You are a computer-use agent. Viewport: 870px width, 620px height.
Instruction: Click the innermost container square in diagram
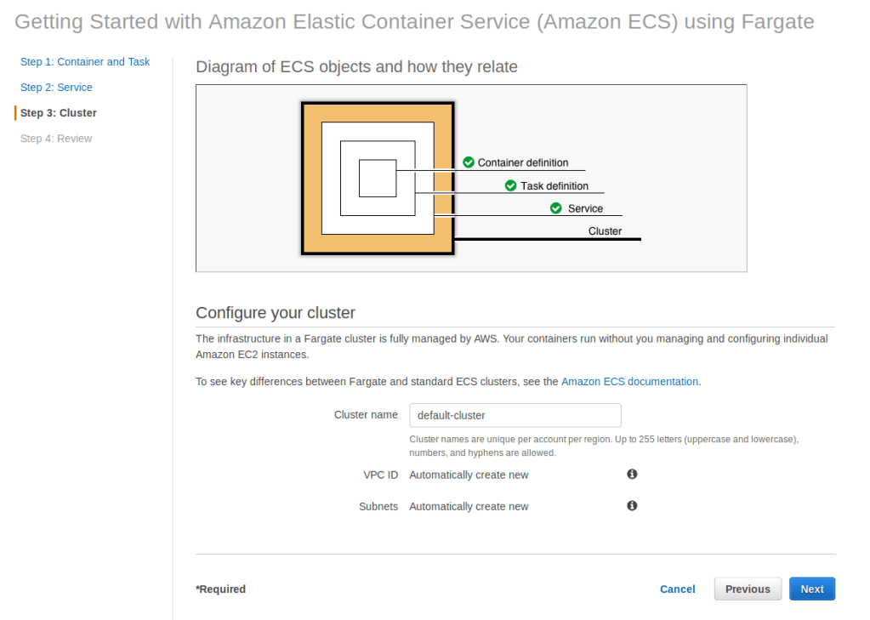point(377,178)
